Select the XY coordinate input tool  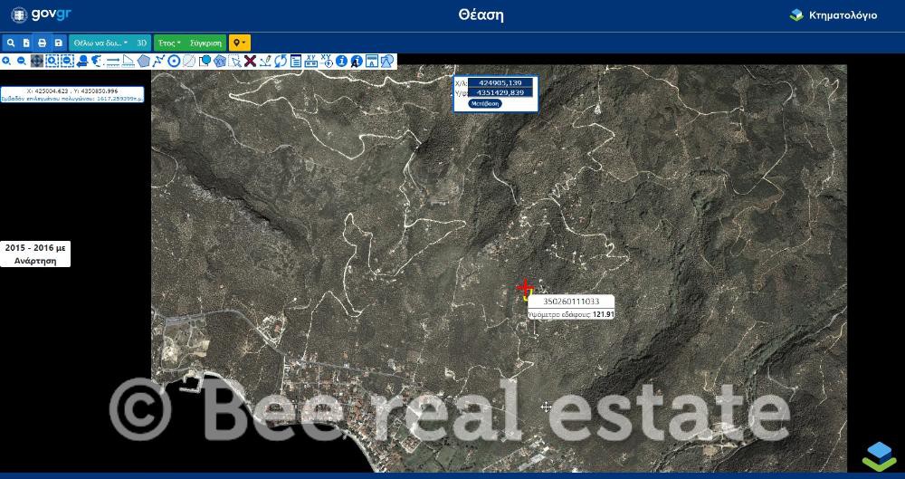tap(311, 62)
